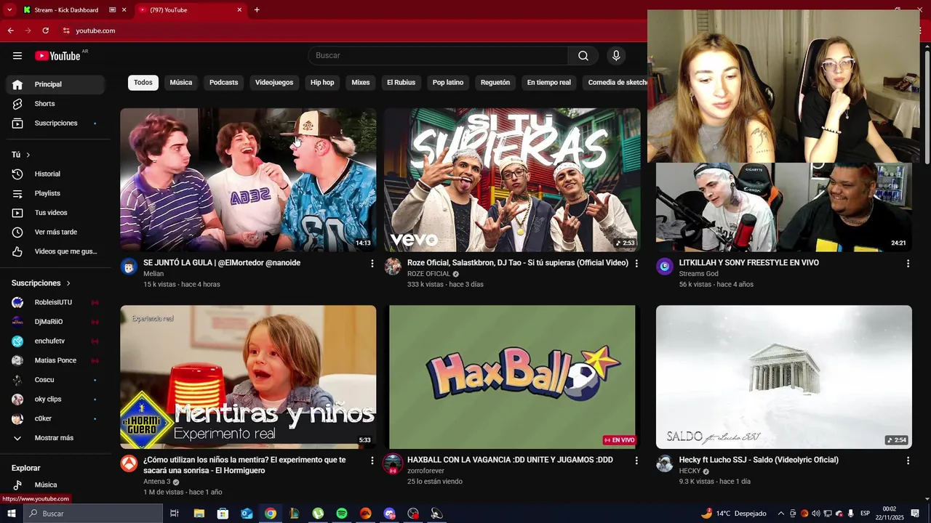Open options menu for LITKILLAH Y SONY FREESTYLE
The width and height of the screenshot is (931, 523).
(x=908, y=264)
